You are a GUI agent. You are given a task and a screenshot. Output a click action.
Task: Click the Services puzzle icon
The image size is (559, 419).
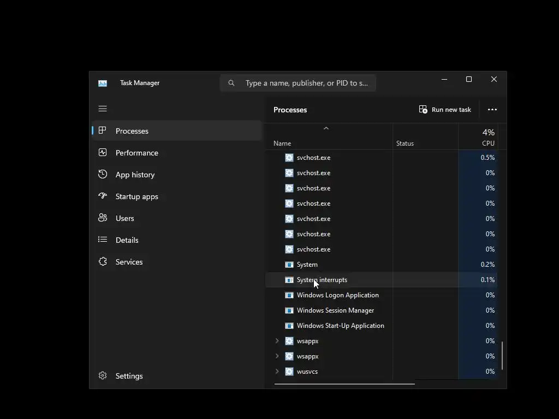click(103, 261)
